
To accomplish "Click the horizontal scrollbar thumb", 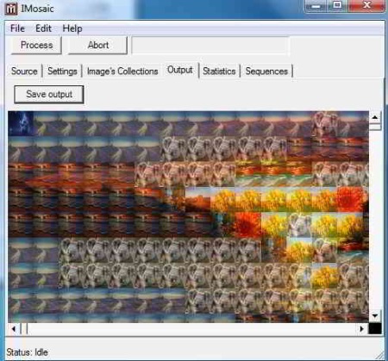I will 24,328.
